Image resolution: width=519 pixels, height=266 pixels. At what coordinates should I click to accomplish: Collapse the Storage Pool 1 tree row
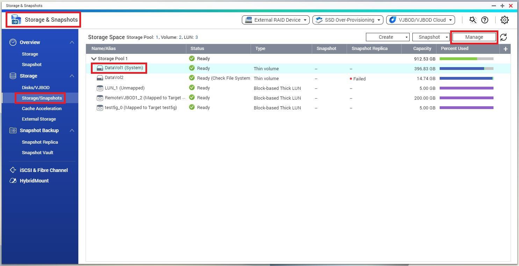[x=94, y=59]
